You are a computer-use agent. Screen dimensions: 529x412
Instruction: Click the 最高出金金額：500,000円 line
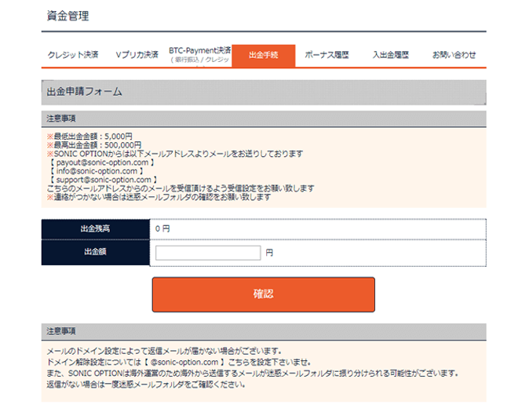click(94, 145)
